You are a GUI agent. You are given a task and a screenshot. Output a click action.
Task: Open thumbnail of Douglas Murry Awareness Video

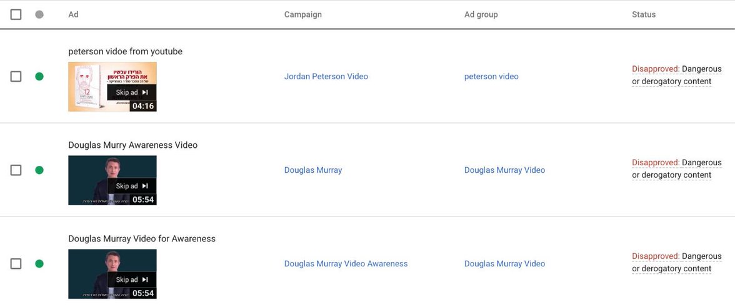point(112,180)
